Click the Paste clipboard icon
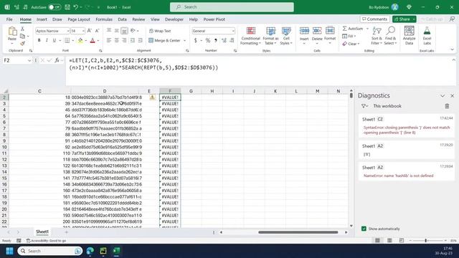 coord(12,31)
